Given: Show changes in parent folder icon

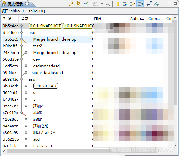Looking at the screenshot, I should tap(132, 4).
